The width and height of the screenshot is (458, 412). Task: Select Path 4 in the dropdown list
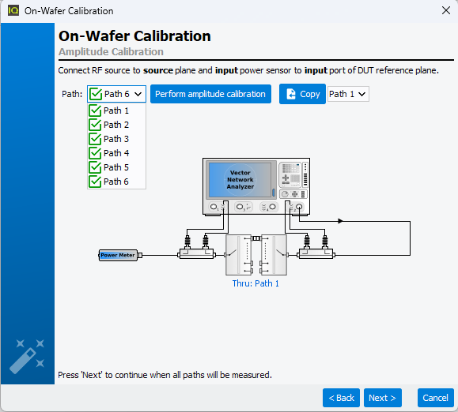(116, 153)
